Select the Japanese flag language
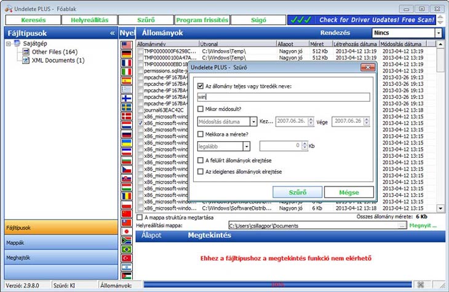The width and height of the screenshot is (449, 292). click(x=127, y=231)
